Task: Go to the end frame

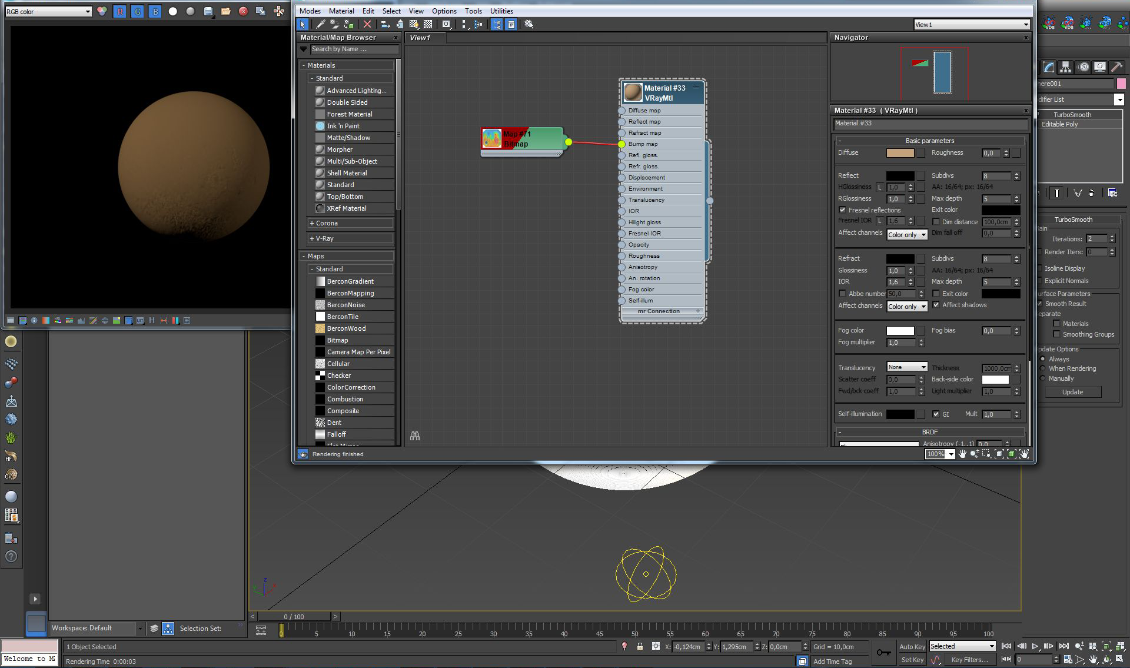Action: (1063, 646)
